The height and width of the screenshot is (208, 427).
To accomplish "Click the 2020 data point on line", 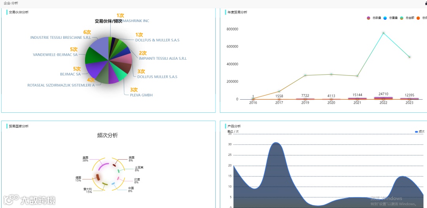I will tap(331, 74).
